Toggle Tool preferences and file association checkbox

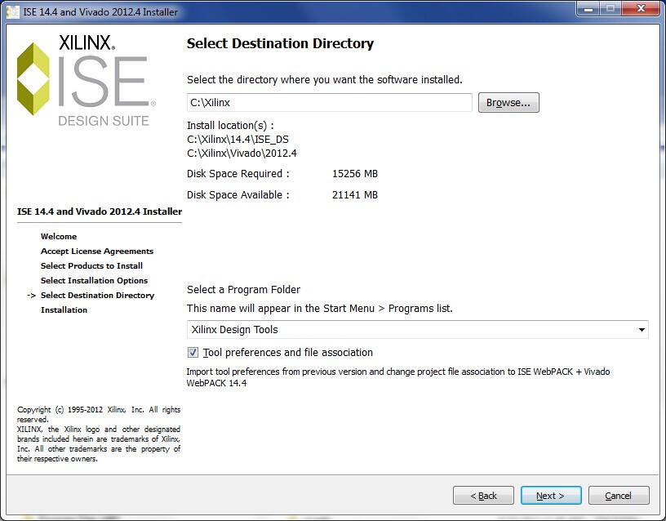tap(193, 353)
